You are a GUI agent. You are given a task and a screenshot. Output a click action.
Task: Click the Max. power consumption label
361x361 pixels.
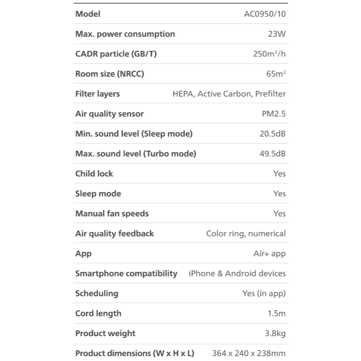click(x=125, y=34)
